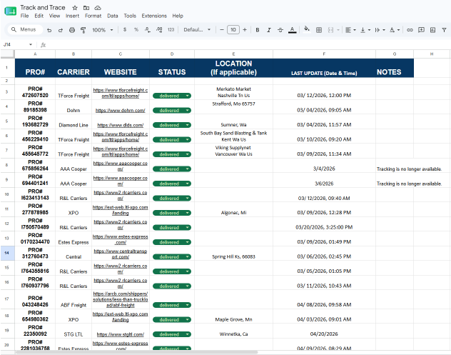Open the Tools menu
The image size is (451, 355).
(130, 16)
